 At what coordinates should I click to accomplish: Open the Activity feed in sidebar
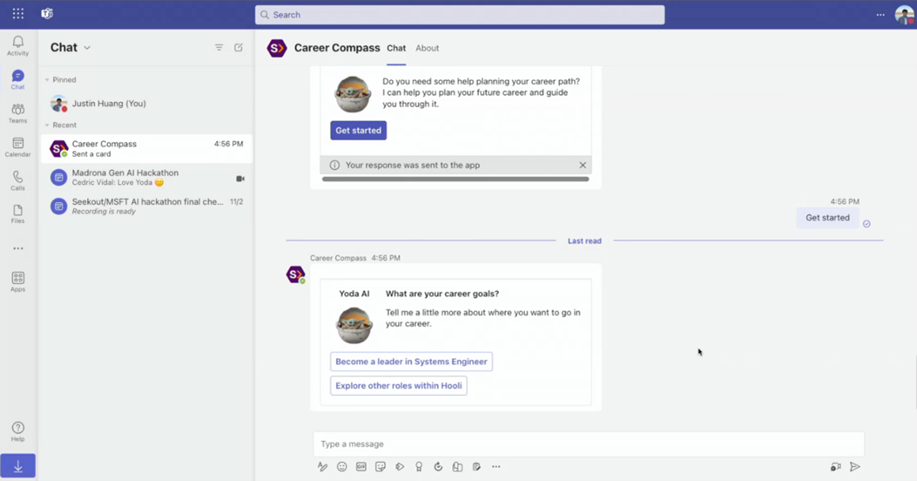[x=17, y=45]
